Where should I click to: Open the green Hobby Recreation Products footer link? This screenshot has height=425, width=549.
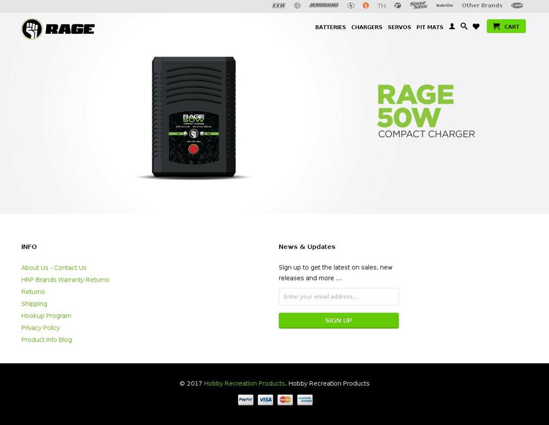click(244, 383)
